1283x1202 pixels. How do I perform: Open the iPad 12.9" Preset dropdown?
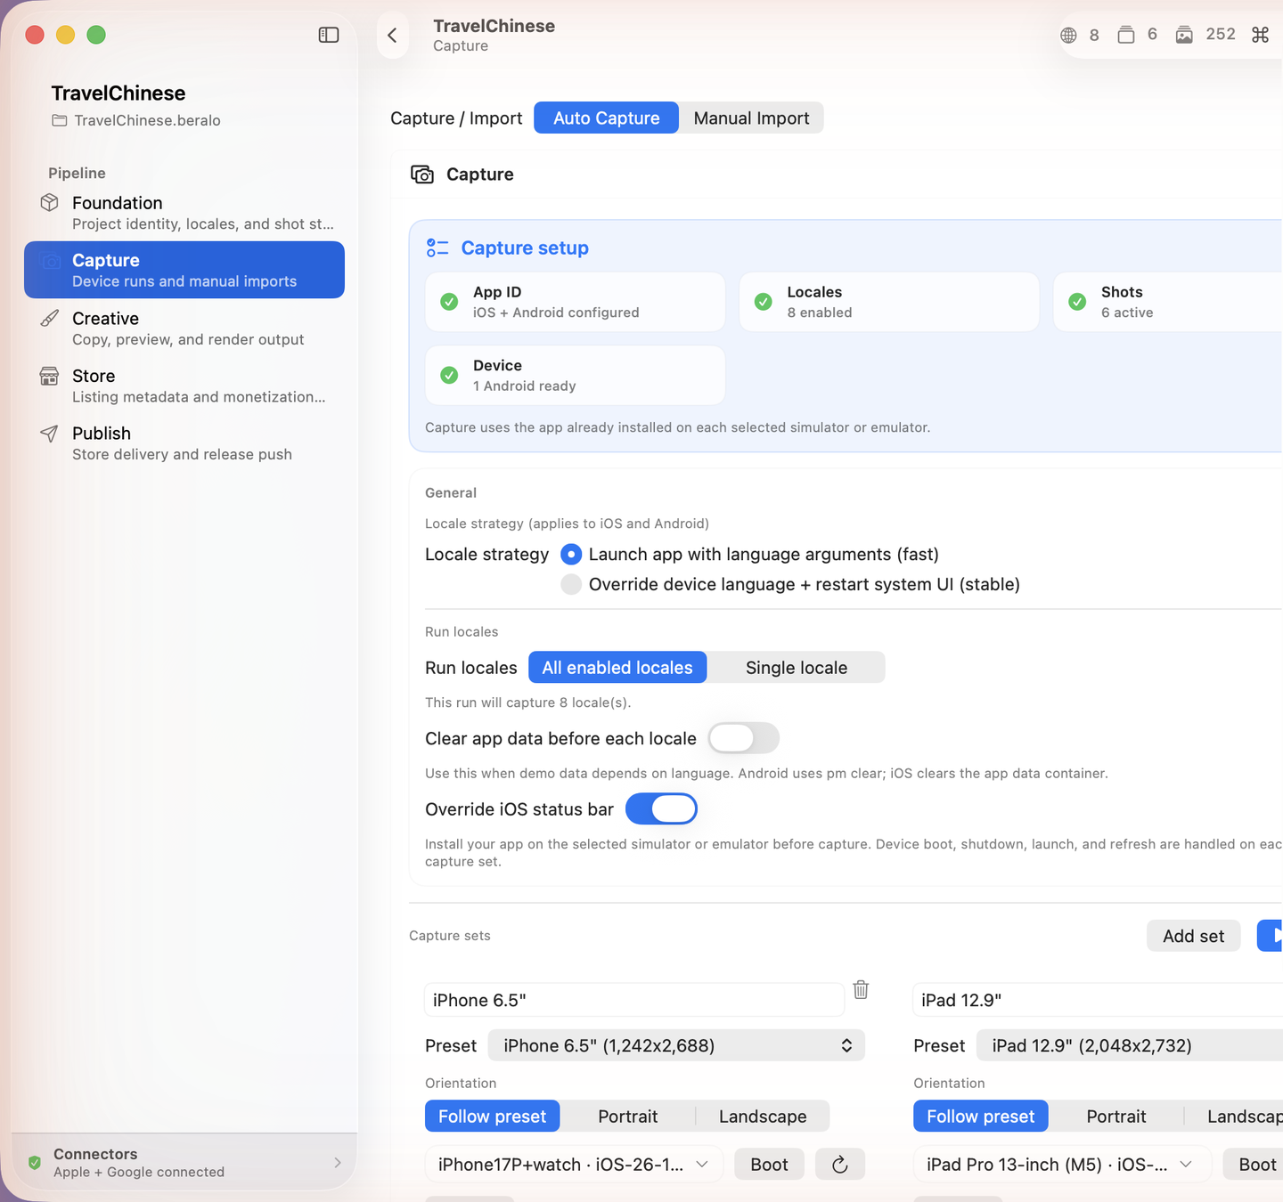click(1130, 1045)
